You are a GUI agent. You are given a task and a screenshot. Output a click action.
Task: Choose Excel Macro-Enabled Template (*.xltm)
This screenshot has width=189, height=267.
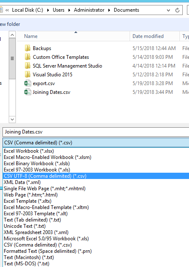tap(96, 207)
